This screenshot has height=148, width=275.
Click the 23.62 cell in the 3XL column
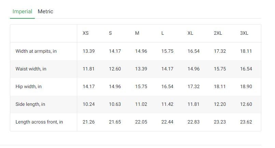246,122
